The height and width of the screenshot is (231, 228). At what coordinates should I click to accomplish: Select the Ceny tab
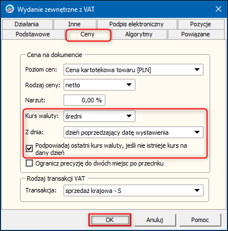point(88,35)
